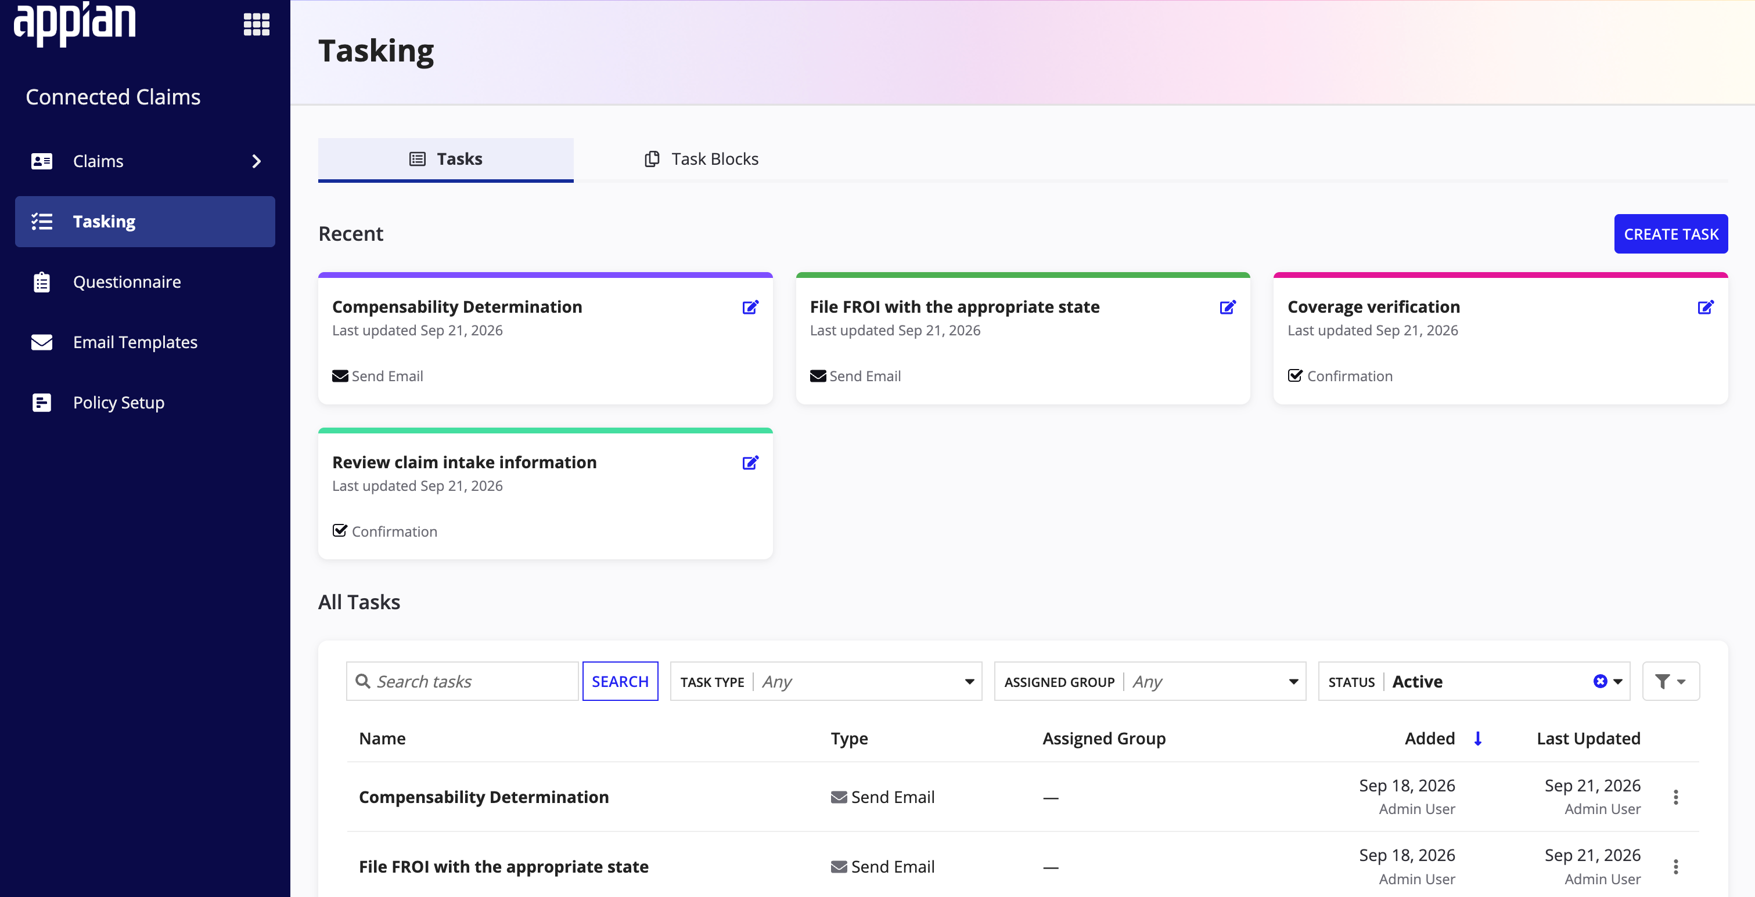Select Tasking in the sidebar
The width and height of the screenshot is (1755, 897).
145,222
